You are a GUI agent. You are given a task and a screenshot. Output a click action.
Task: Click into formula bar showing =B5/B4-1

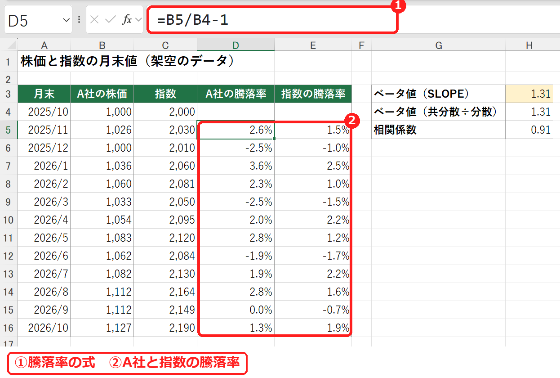coord(272,20)
